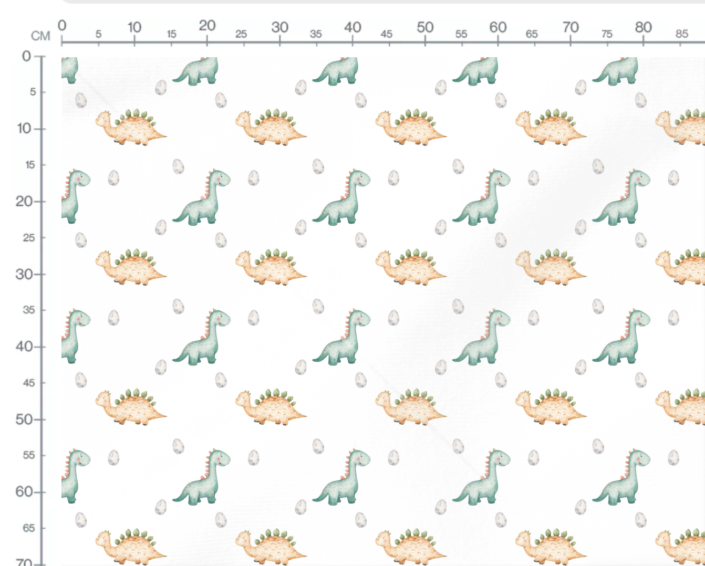Viewport: 705px width, 566px height.
Task: Click 0 on the vertical ruler
Action: (26, 56)
